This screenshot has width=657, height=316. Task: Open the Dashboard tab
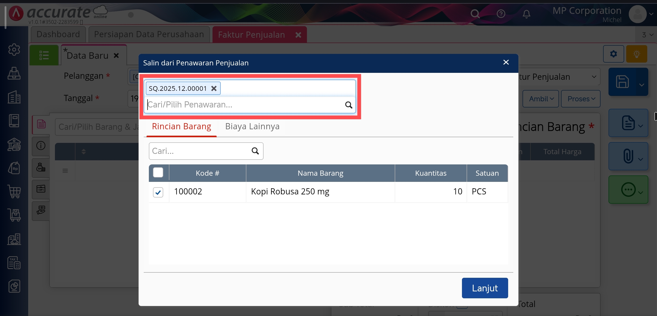click(58, 34)
